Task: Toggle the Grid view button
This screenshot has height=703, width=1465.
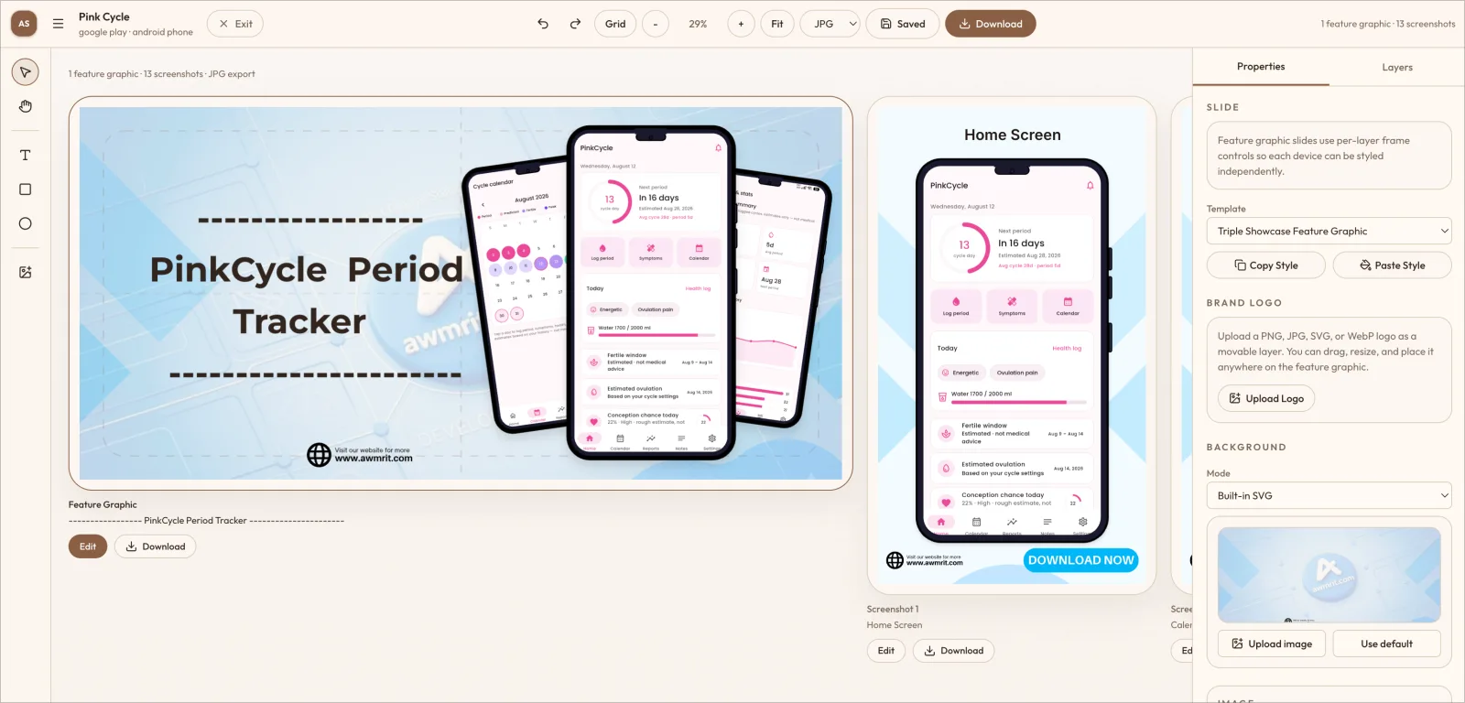Action: click(615, 24)
